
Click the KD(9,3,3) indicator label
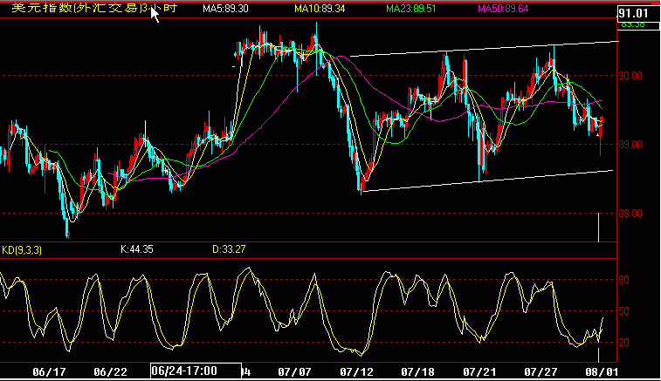[22, 250]
